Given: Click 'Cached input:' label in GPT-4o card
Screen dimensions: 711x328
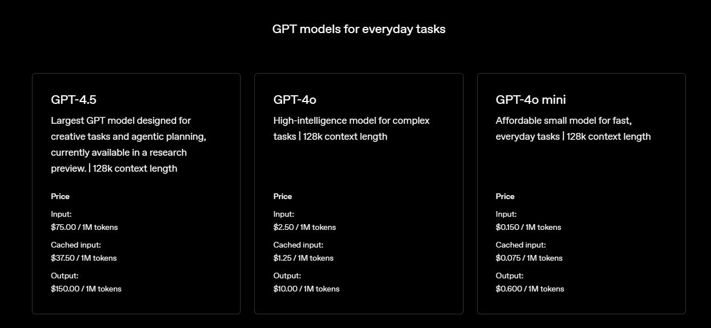Looking at the screenshot, I should click(298, 245).
